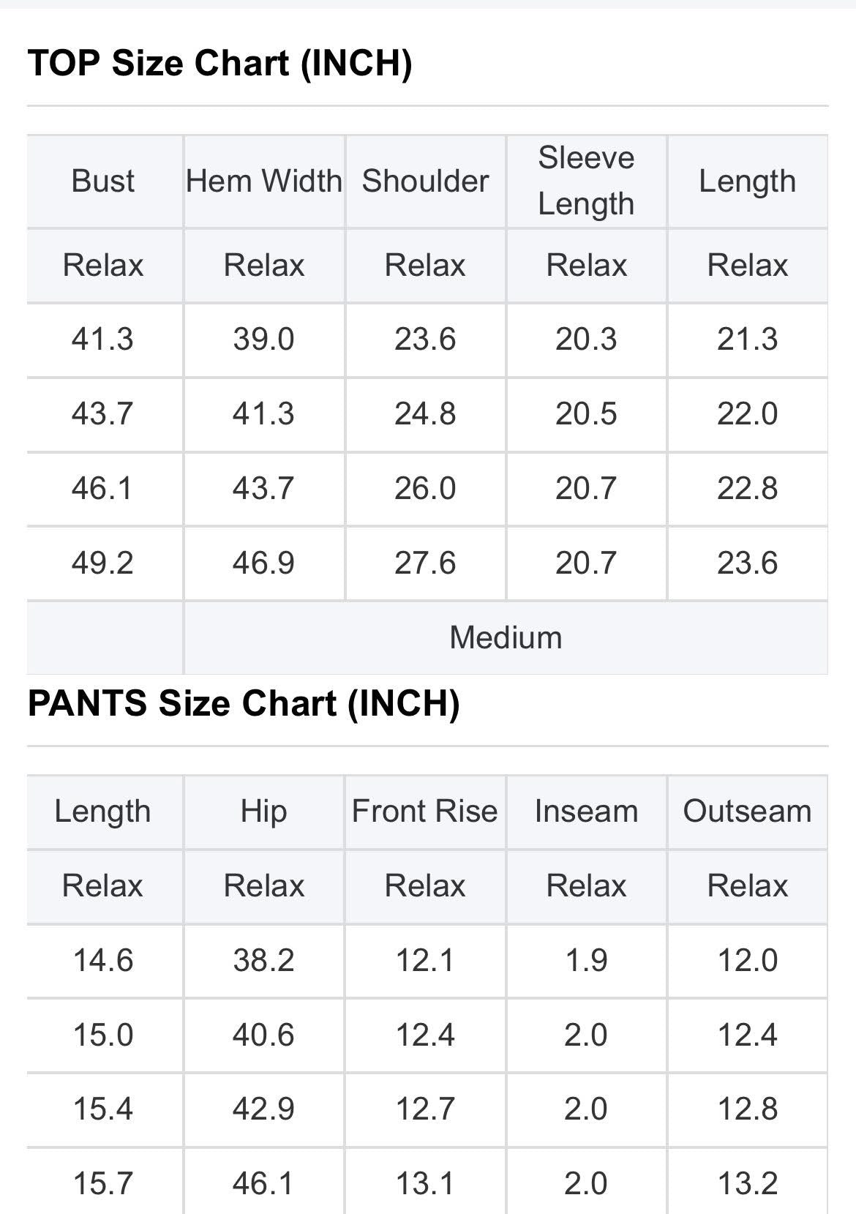Select the Medium cell in top chart
The width and height of the screenshot is (856, 1214).
click(506, 637)
